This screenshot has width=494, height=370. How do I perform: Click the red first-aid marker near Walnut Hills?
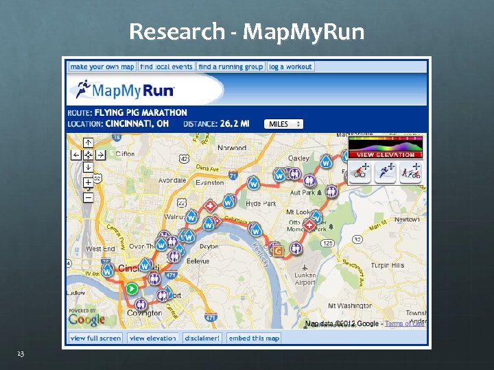210,206
